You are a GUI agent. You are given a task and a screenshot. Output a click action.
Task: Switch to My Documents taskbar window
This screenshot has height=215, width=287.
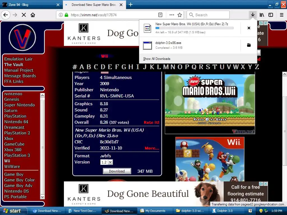[155, 211]
